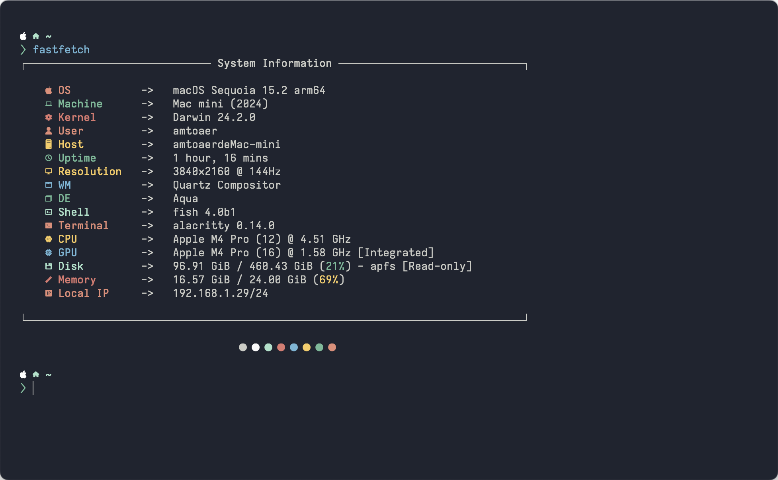Click the home icon in the top prompt

[x=36, y=36]
